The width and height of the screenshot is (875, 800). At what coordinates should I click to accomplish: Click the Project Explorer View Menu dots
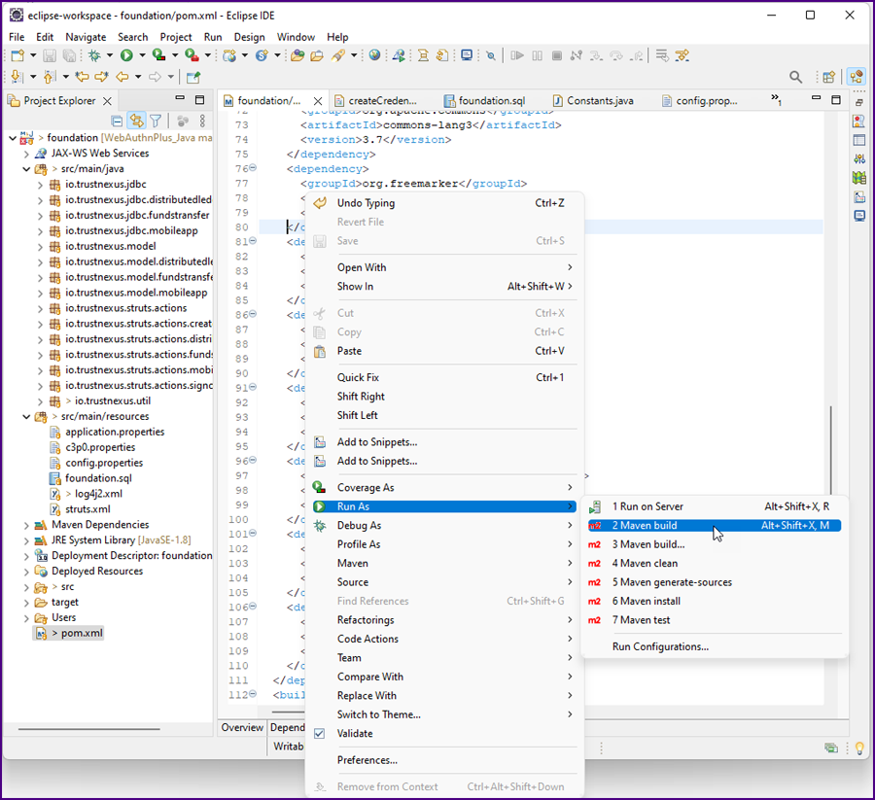202,121
